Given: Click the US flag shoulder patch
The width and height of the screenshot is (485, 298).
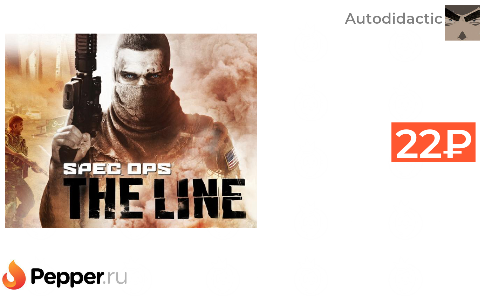Looking at the screenshot, I should click(x=231, y=159).
